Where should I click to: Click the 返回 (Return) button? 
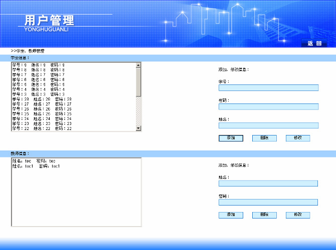click(x=314, y=43)
